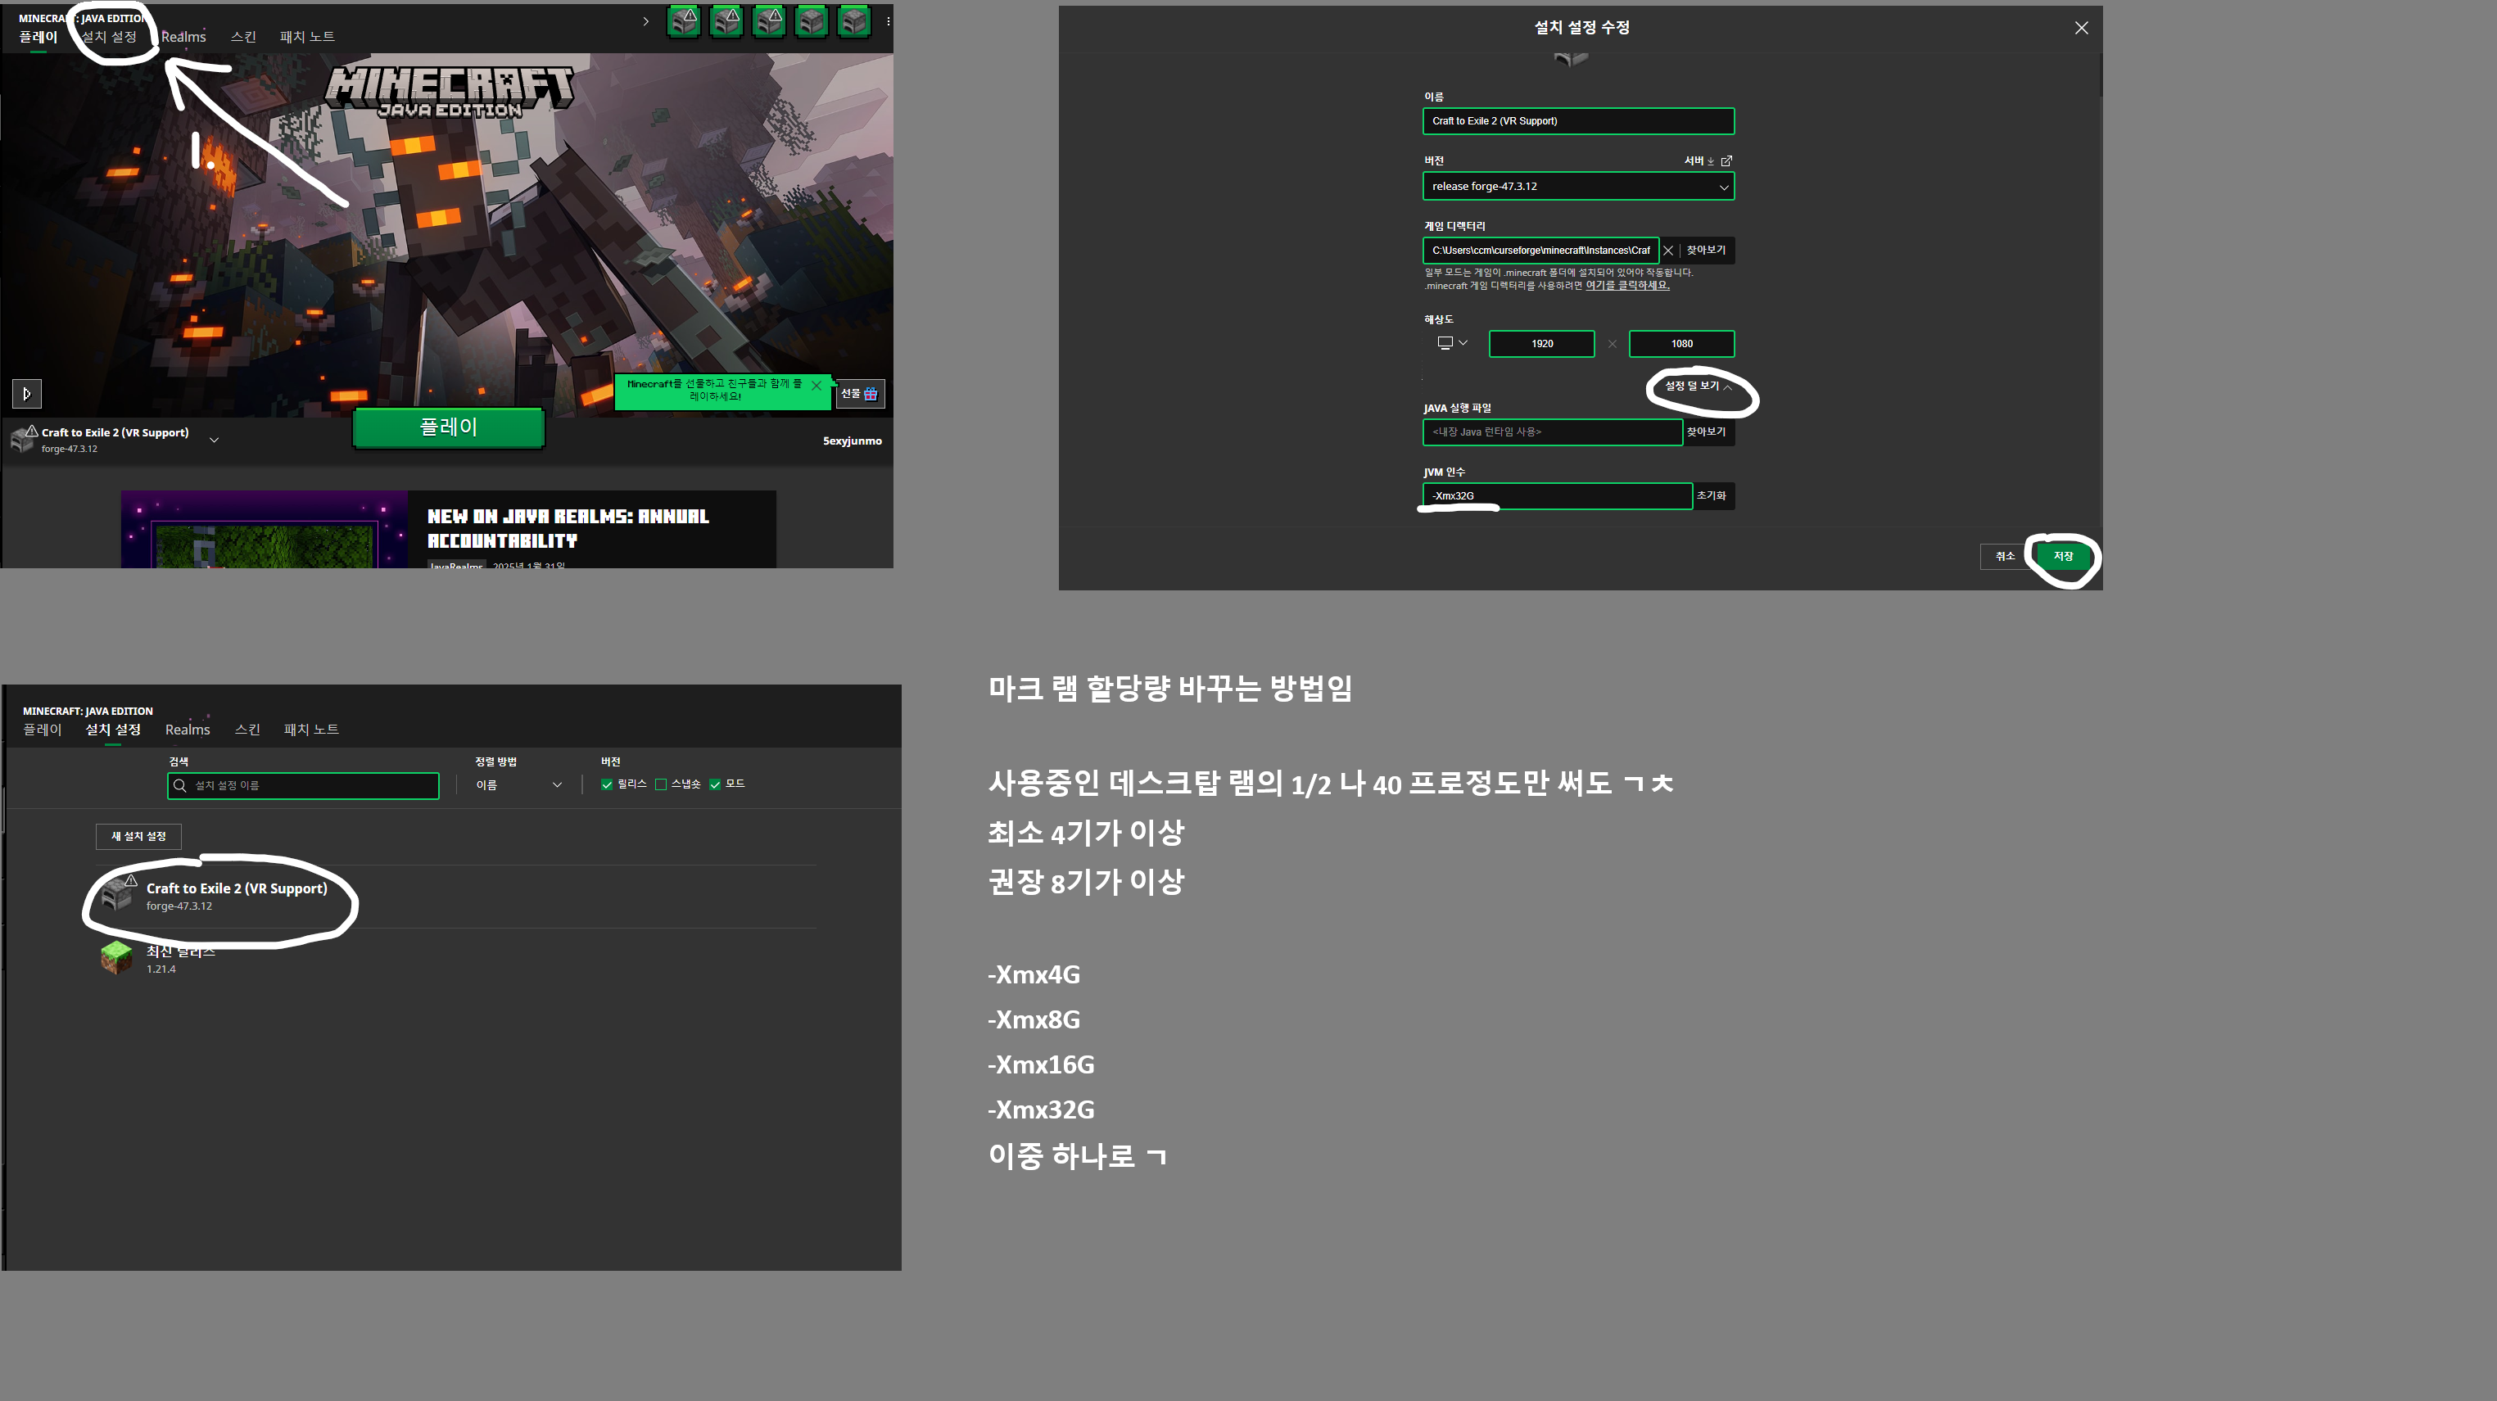Click the chevron left of the quick-launch icons
This screenshot has width=2497, height=1401.
coord(645,21)
